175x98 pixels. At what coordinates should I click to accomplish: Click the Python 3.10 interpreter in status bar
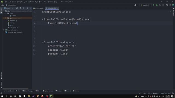(x=165, y=93)
